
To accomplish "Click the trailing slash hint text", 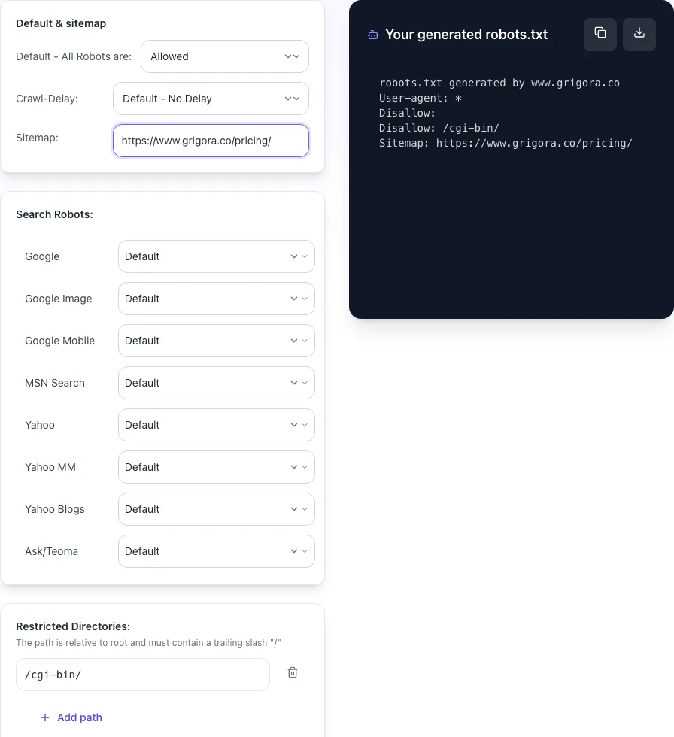I will pos(148,642).
